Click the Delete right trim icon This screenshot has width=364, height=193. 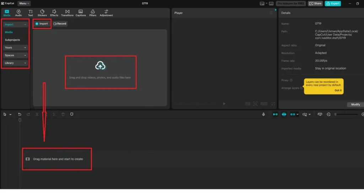click(x=54, y=114)
